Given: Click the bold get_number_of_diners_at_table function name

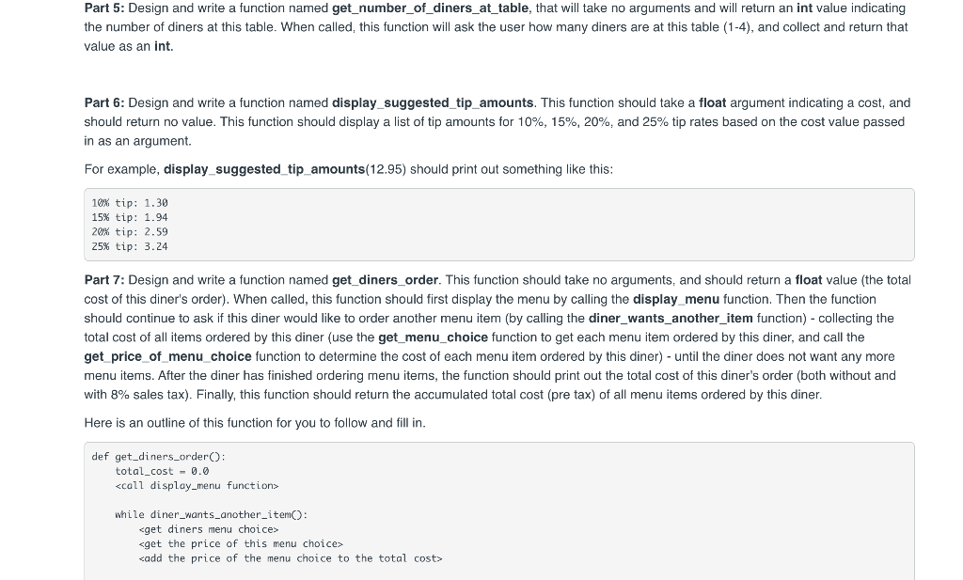Looking at the screenshot, I should point(430,8).
